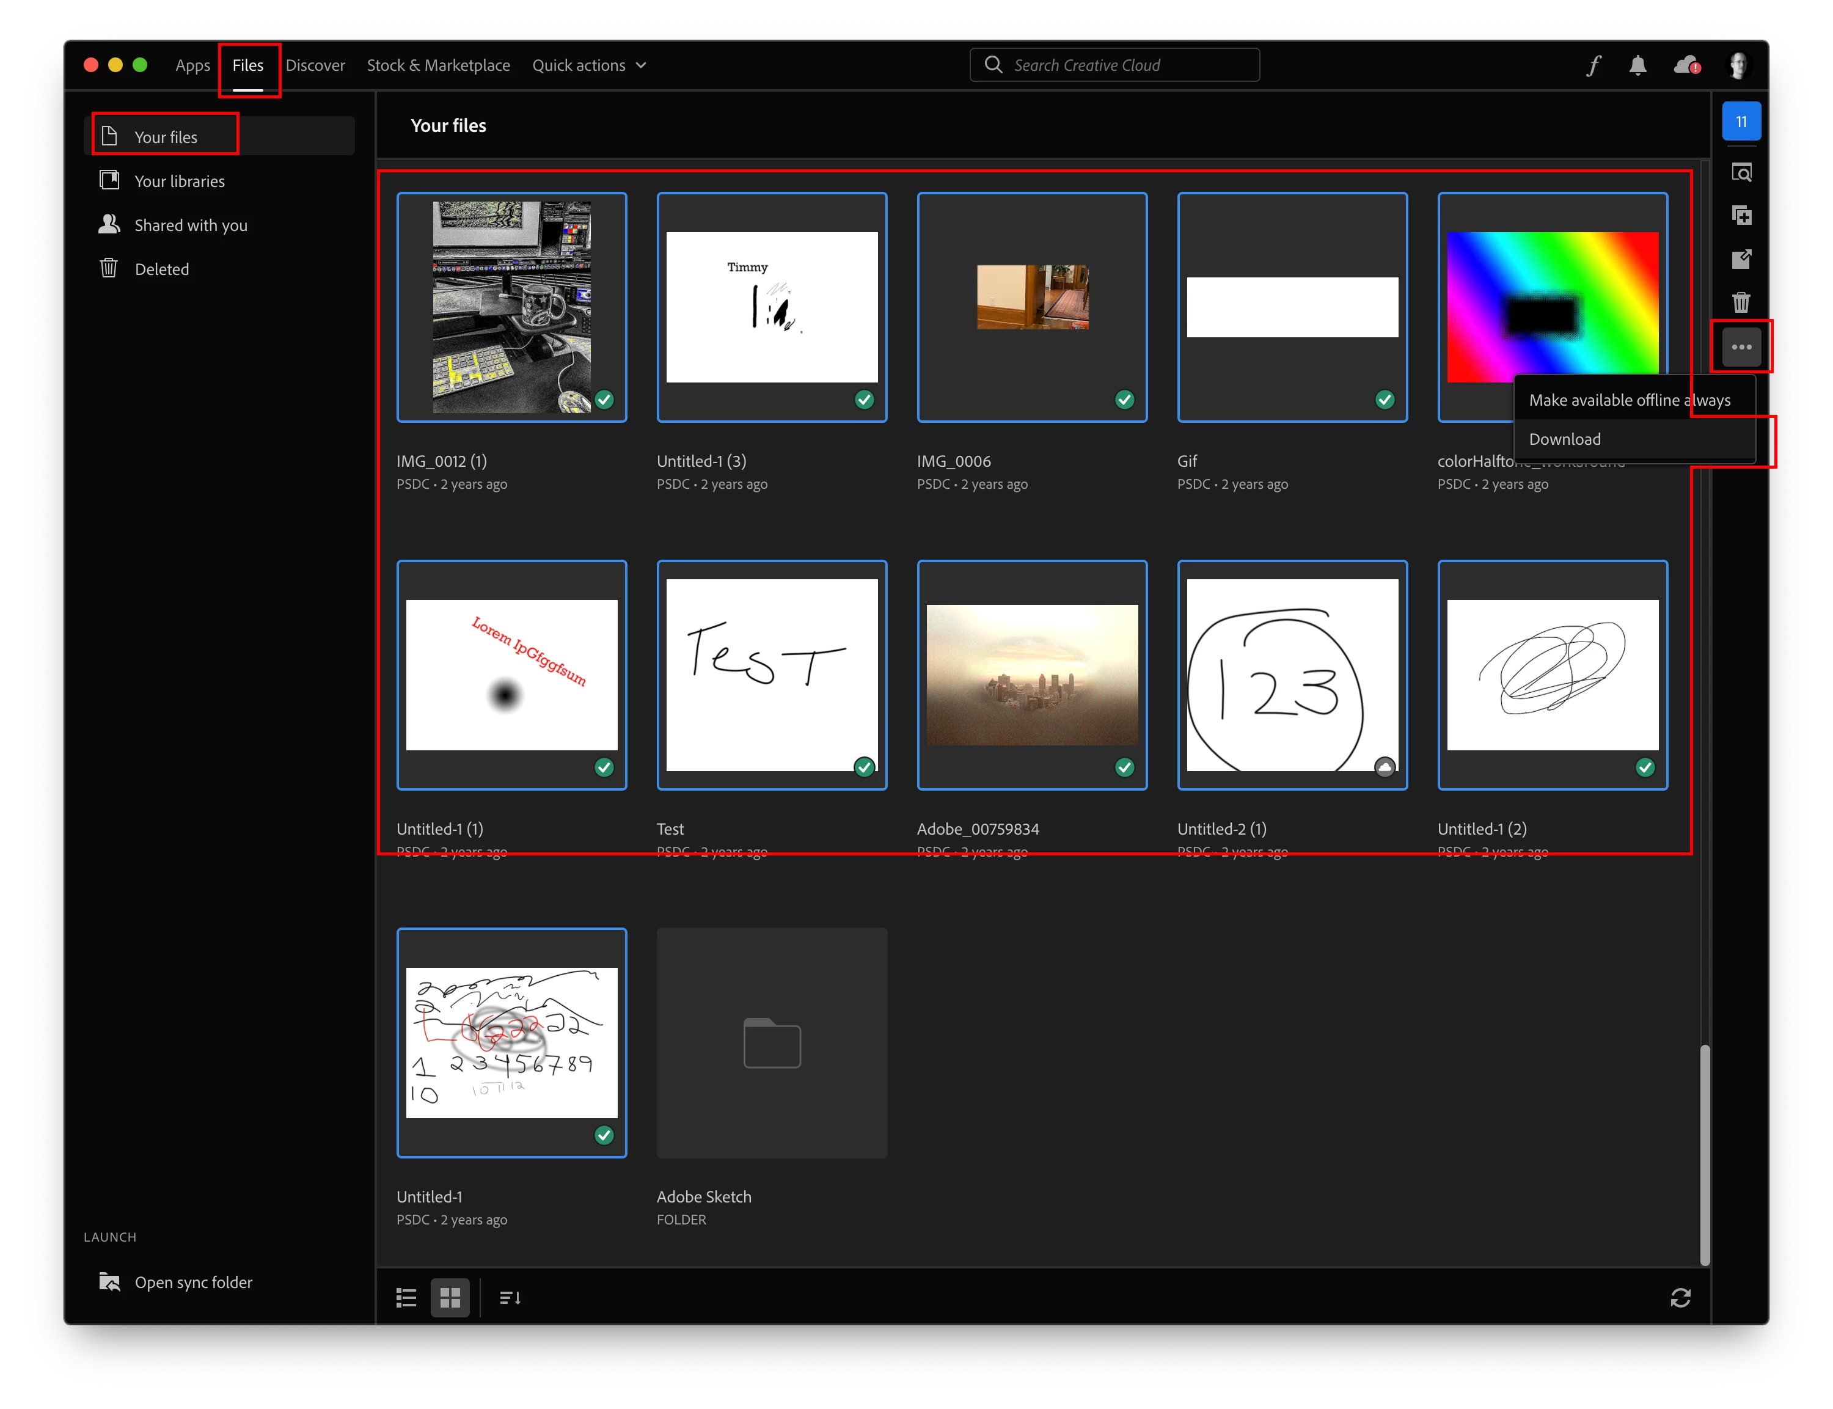Viewport: 1833px width, 1409px height.
Task: Open the fonts icon in header
Action: [x=1593, y=65]
